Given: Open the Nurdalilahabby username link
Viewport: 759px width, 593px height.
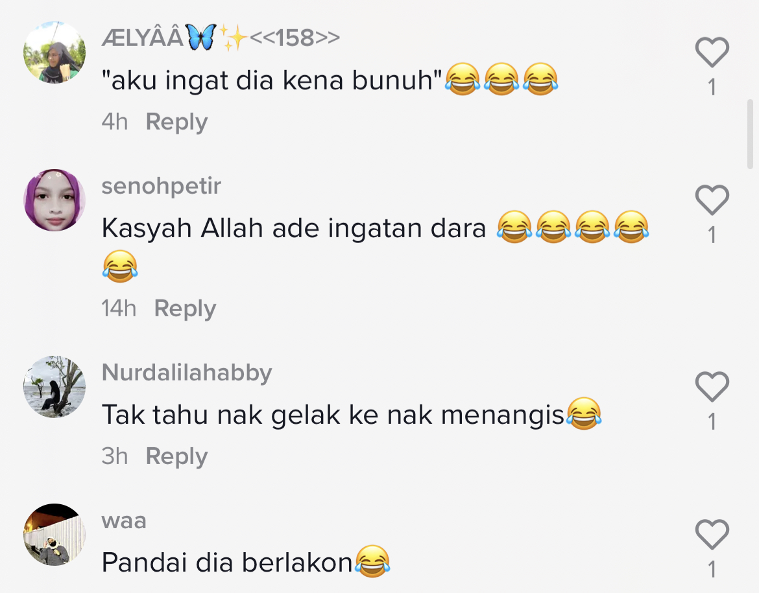Looking at the screenshot, I should [x=187, y=373].
